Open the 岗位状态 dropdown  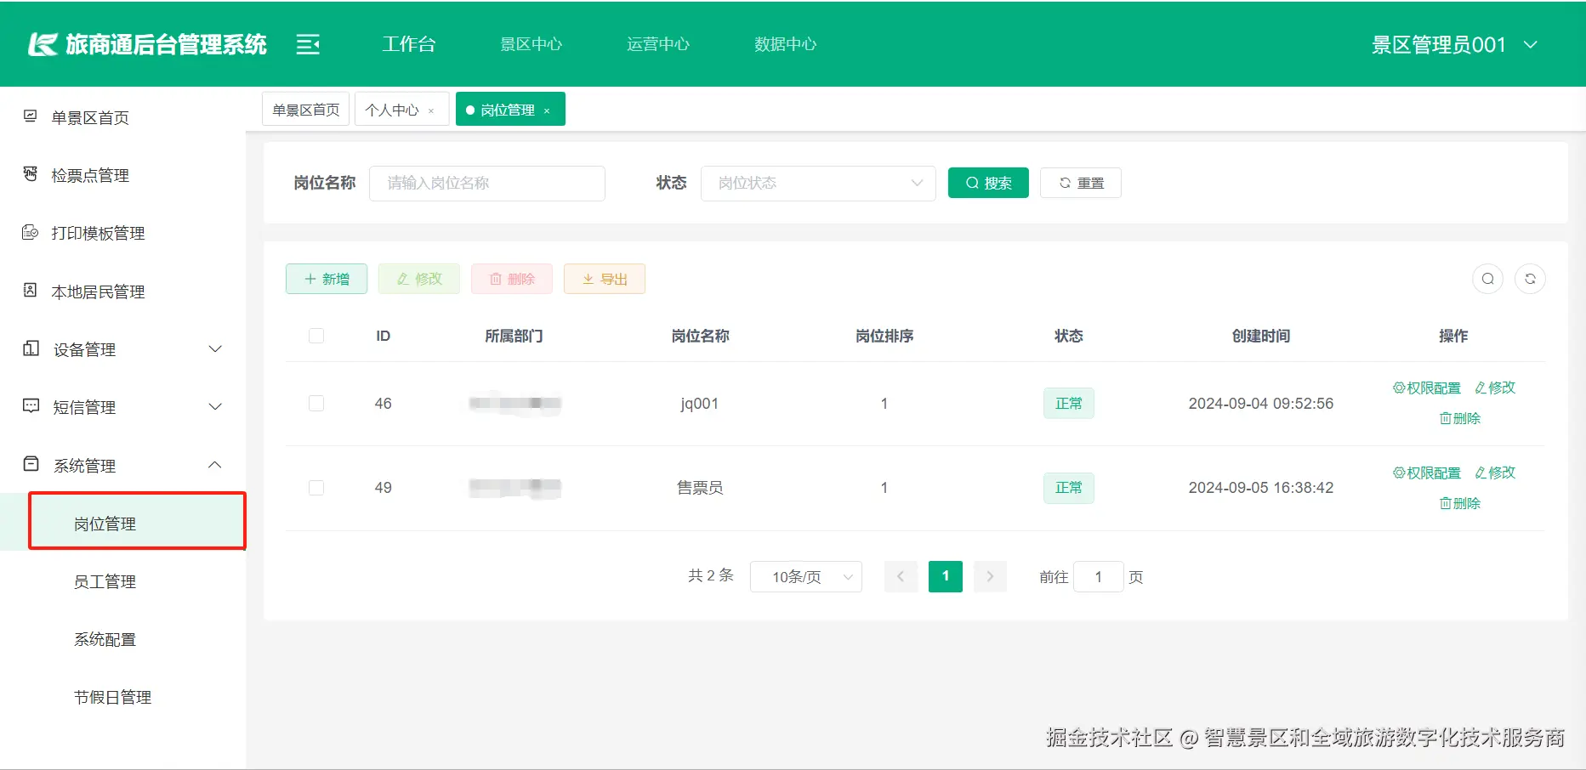click(818, 183)
